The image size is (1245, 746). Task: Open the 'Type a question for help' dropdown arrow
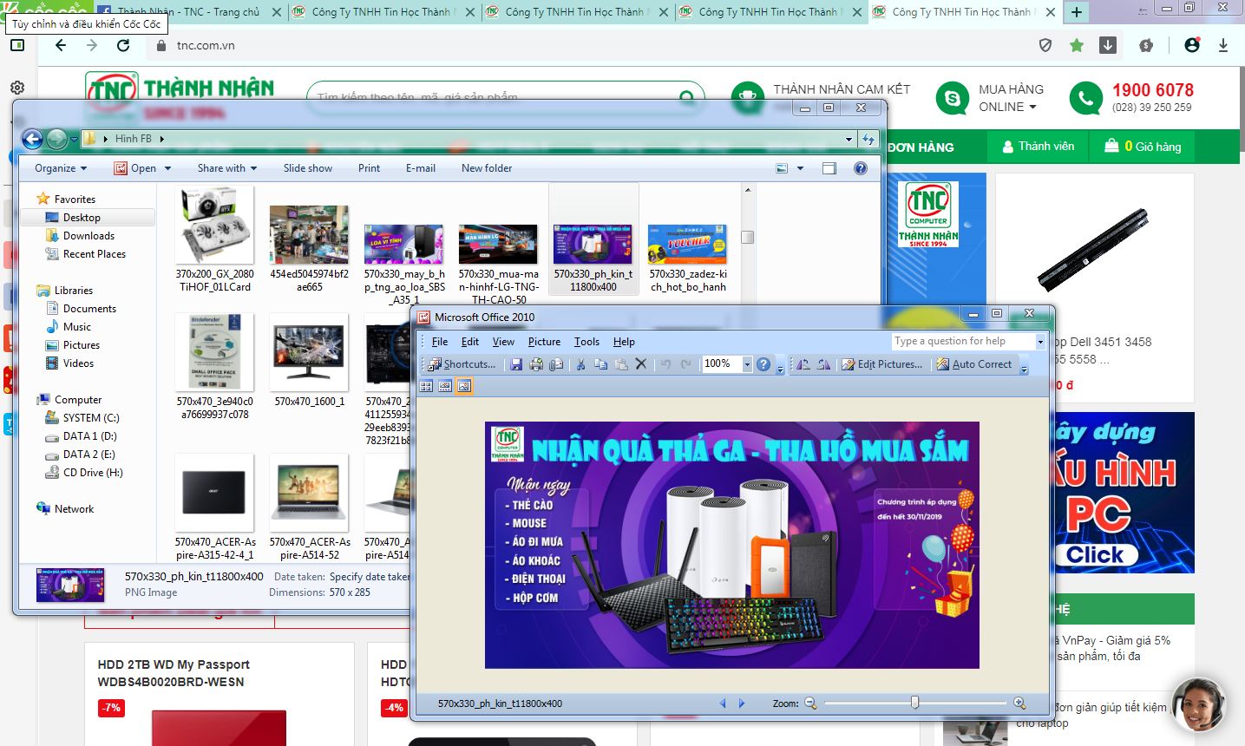click(x=1040, y=342)
